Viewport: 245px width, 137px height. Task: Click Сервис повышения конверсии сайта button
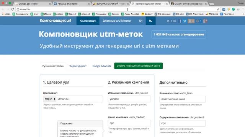(139, 66)
